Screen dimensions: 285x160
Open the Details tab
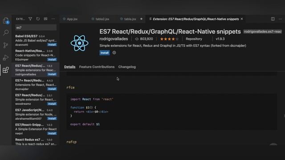[69, 67]
